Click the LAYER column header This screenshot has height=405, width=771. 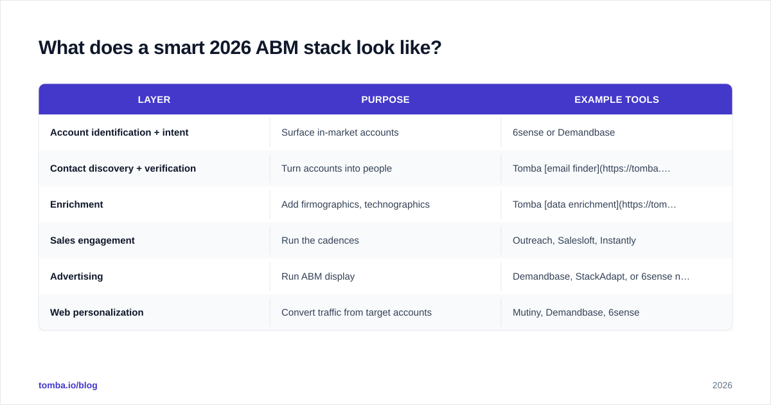click(154, 100)
